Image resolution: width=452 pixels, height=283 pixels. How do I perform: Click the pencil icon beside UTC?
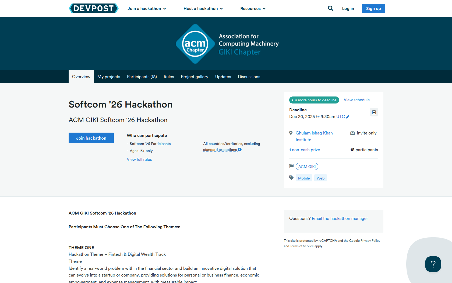point(348,117)
